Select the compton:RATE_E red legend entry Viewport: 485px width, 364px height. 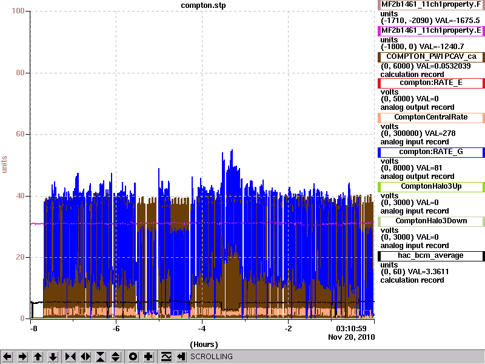(x=431, y=83)
